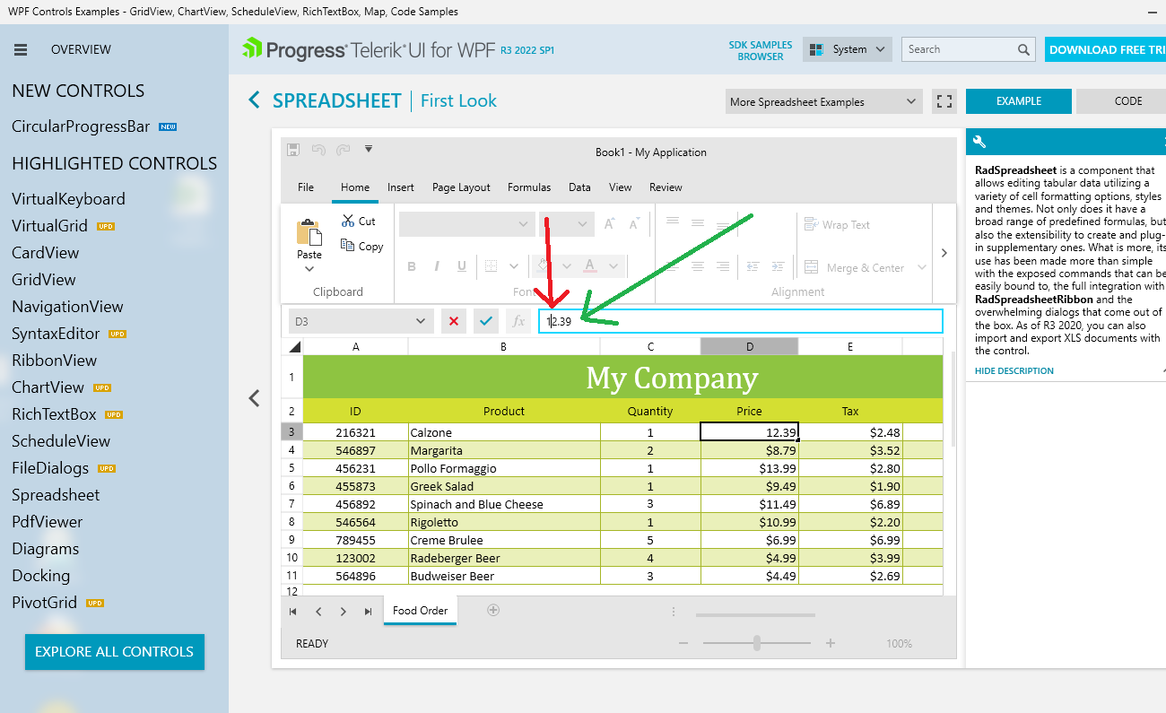The height and width of the screenshot is (713, 1166).
Task: Open the hamburger navigation menu
Action: (x=21, y=50)
